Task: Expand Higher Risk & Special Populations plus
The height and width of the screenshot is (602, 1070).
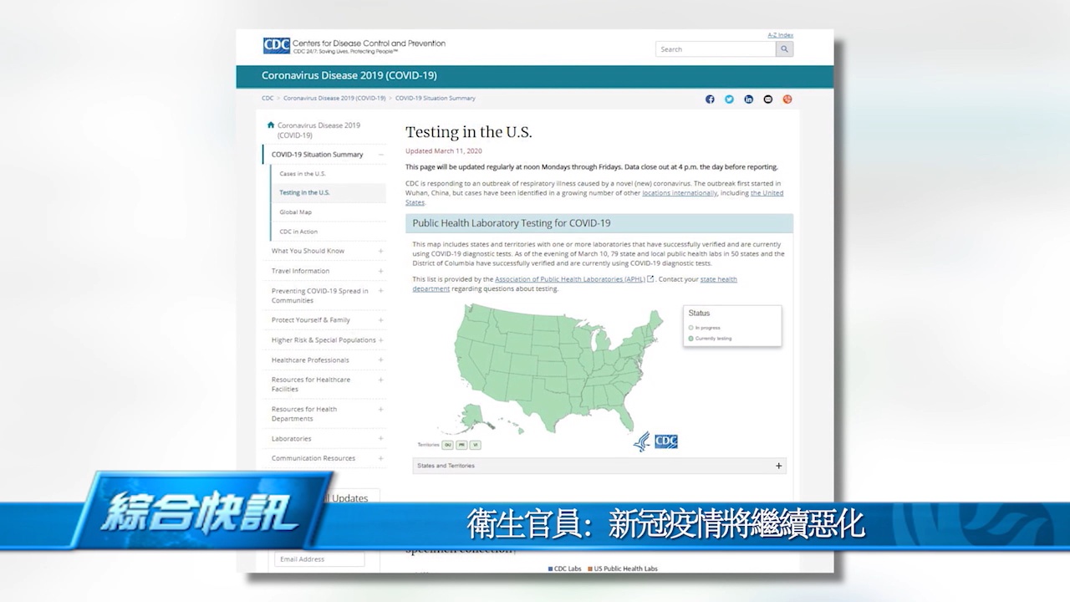Action: 381,340
